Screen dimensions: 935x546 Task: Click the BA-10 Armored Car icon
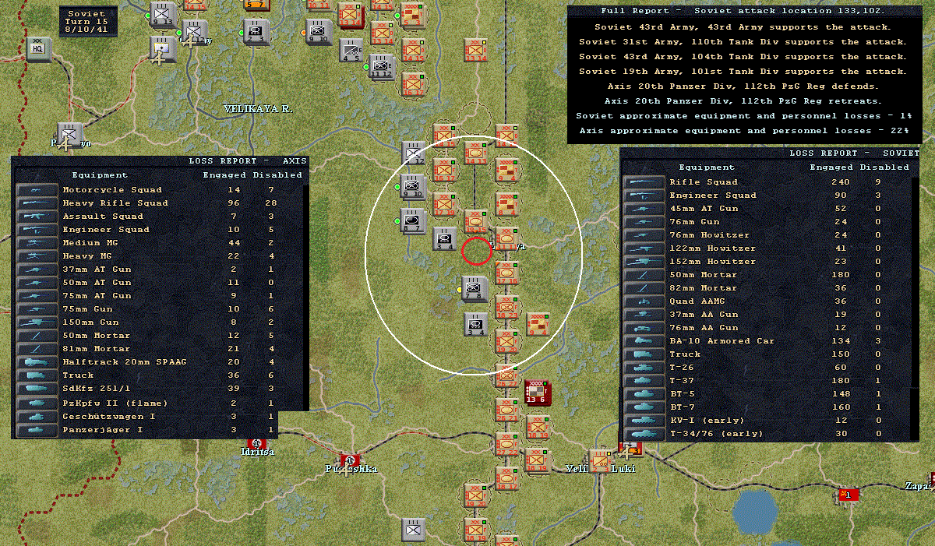644,341
